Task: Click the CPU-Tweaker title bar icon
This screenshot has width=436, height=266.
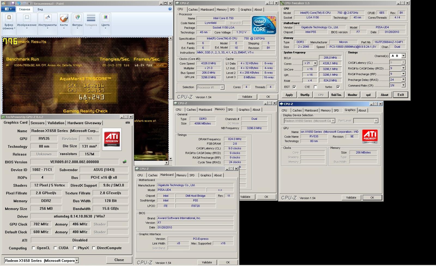Action: click(x=281, y=3)
